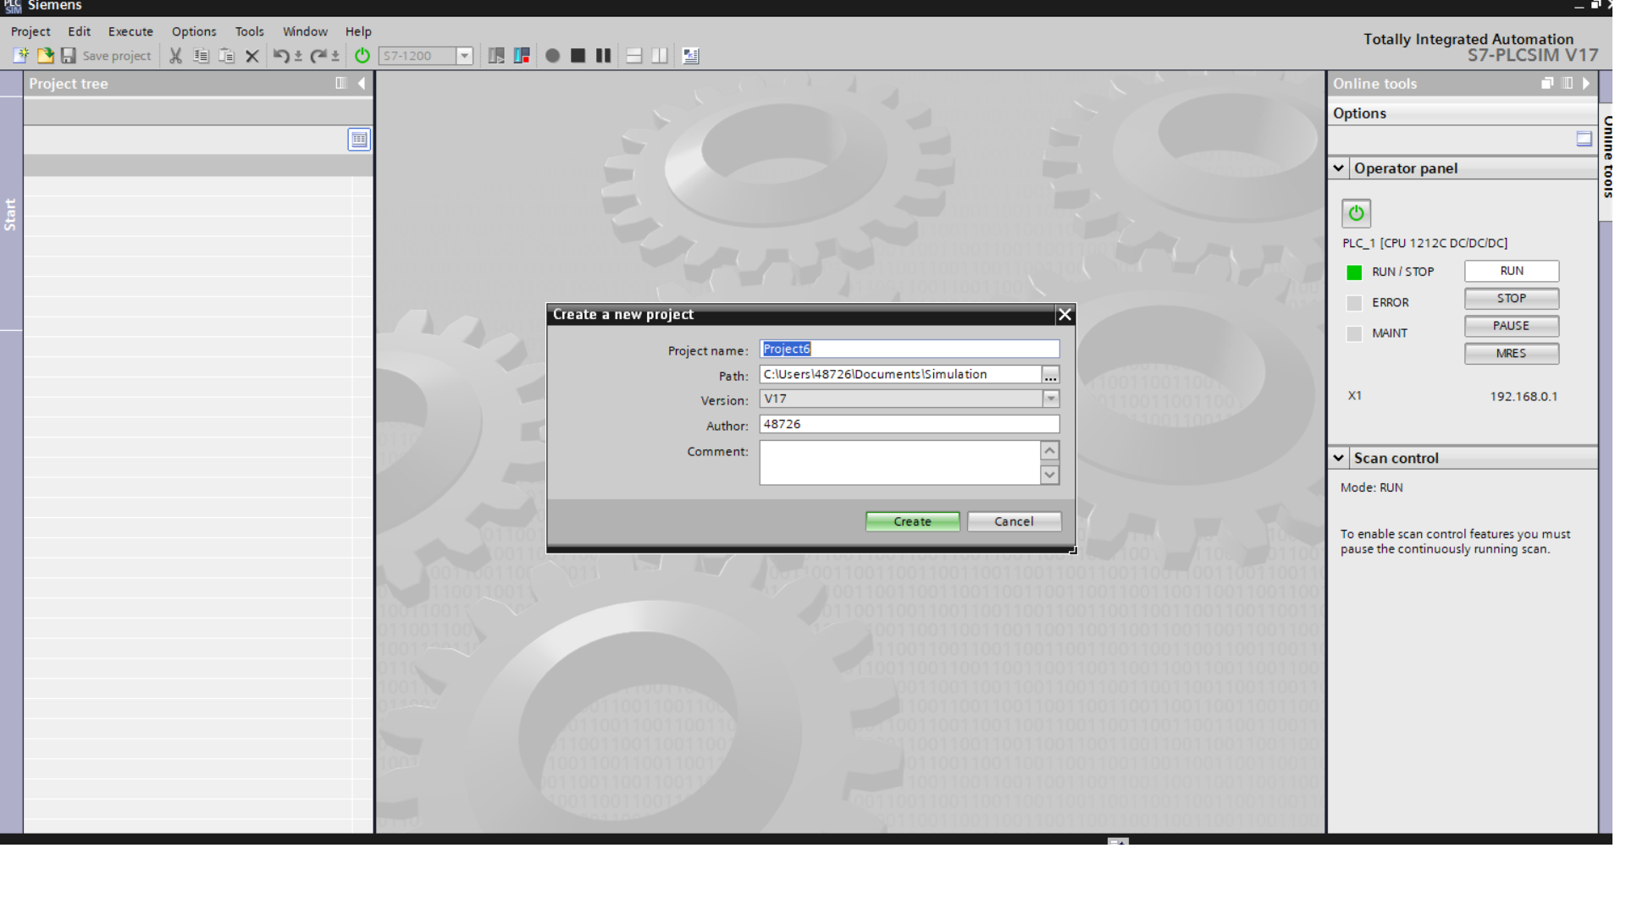Click the column layout icon in Project tree header
This screenshot has height=914, width=1626.
[x=341, y=83]
